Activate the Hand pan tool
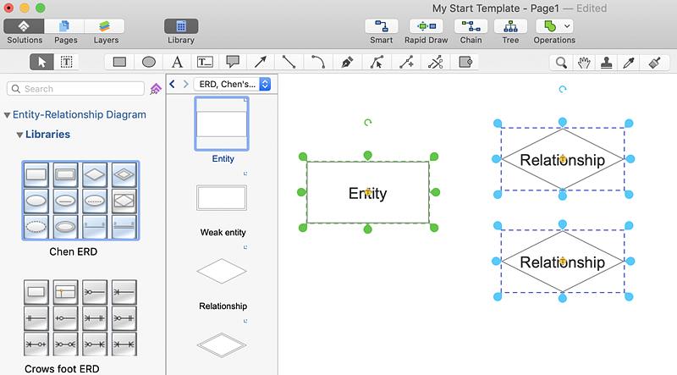The height and width of the screenshot is (375, 677). 583,62
